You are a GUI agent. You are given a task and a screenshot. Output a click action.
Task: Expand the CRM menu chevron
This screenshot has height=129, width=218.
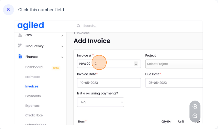tap(62, 36)
